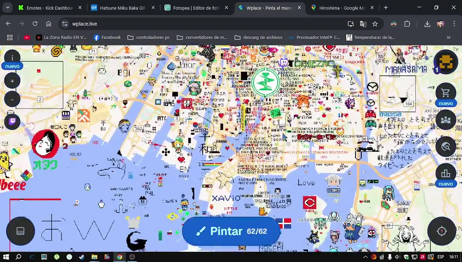This screenshot has width=462, height=262.
Task: Open the wplace info button
Action: tap(12, 58)
